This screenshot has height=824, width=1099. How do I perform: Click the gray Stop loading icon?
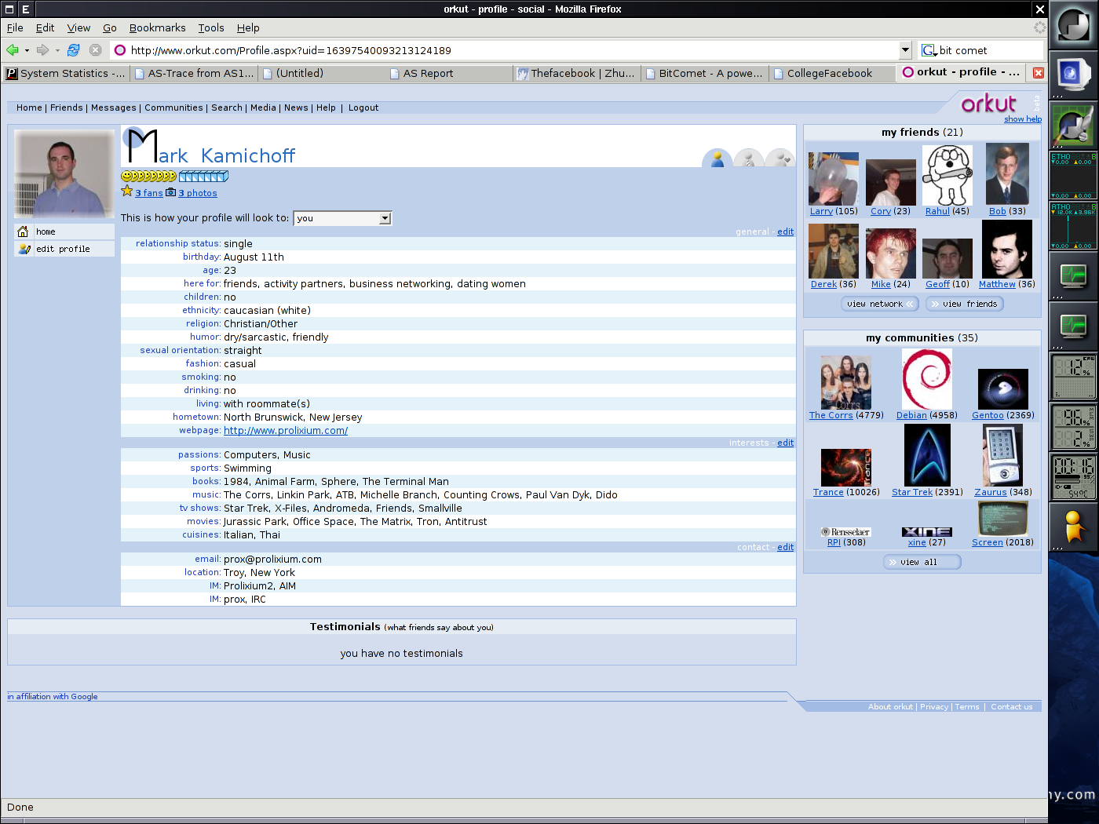coord(96,50)
